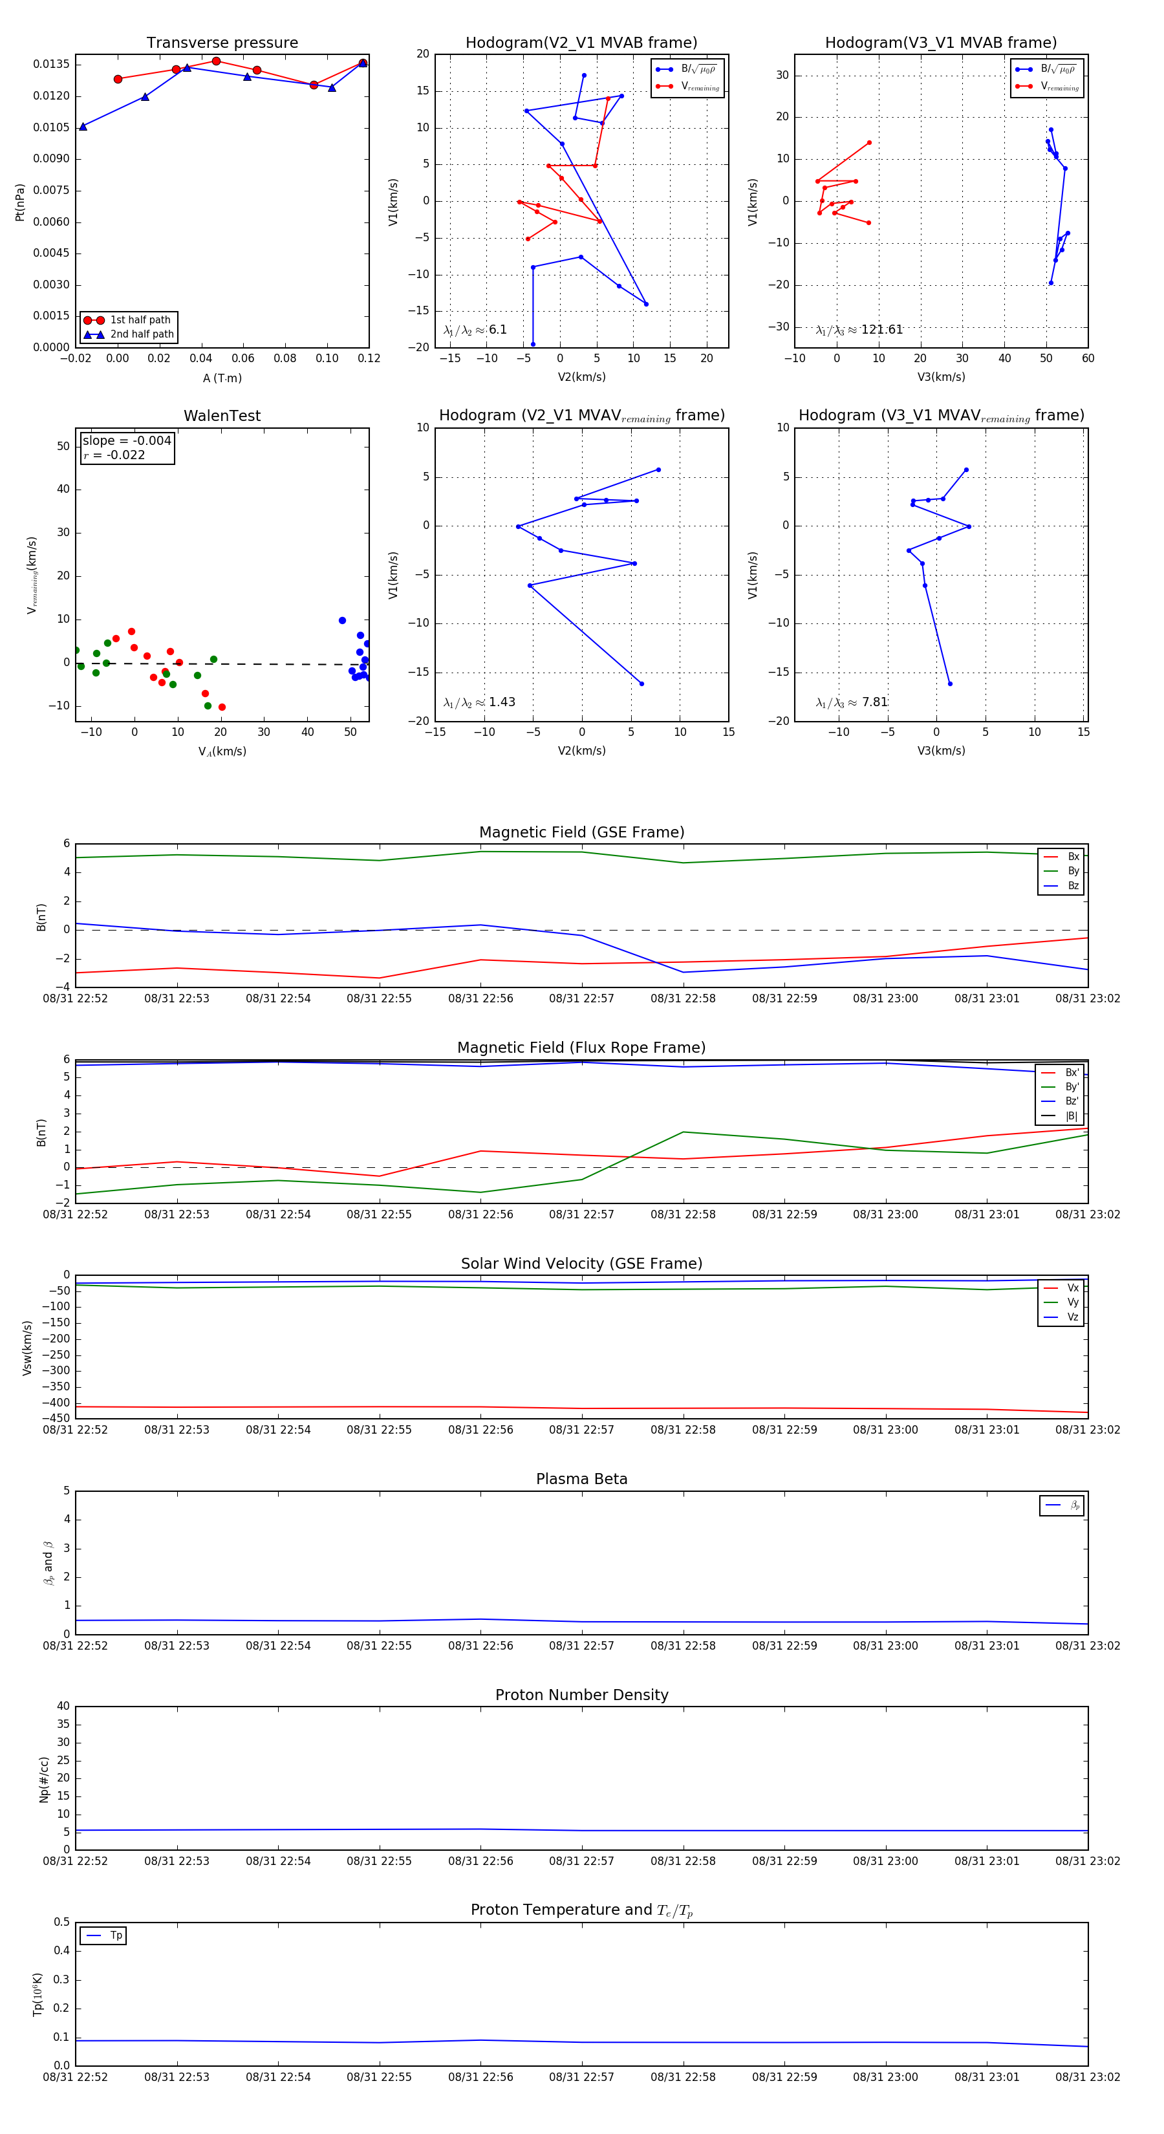Image resolution: width=1164 pixels, height=2134 pixels.
Task: Click the 'Vsw(km/s)' axis label
Action: pos(27,1348)
